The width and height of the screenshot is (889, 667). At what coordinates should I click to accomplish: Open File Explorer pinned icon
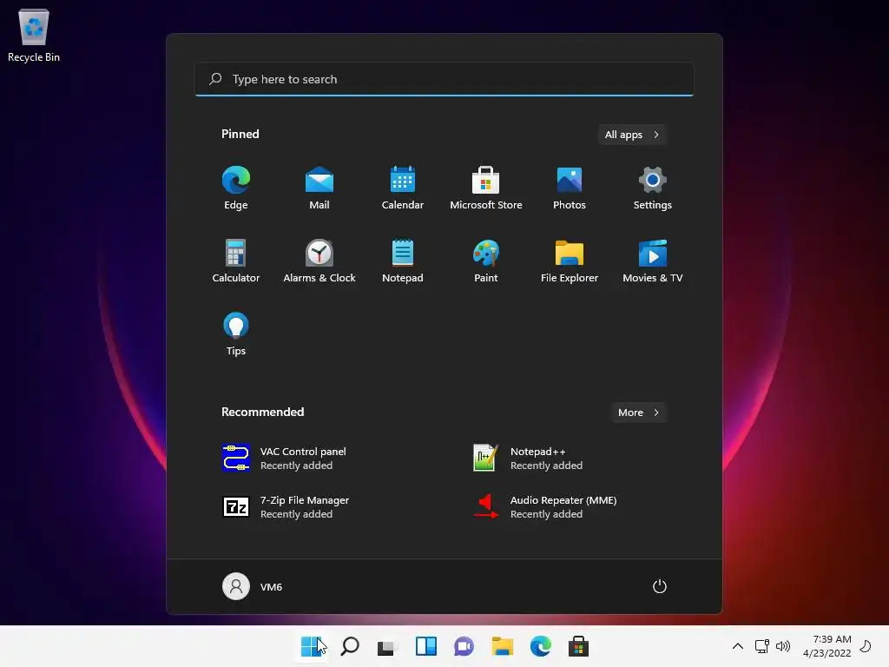coord(570,261)
